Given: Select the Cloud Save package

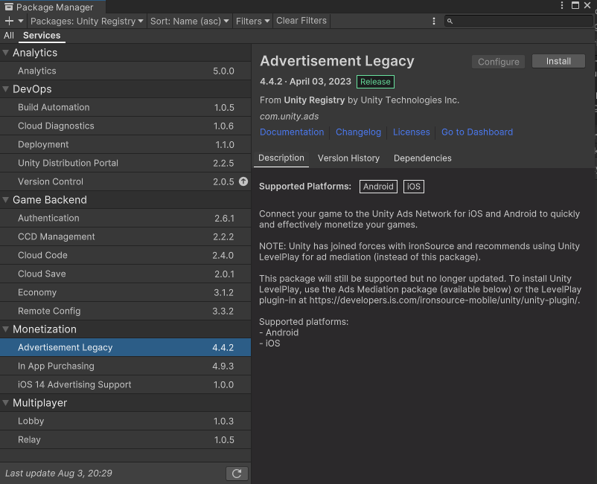Looking at the screenshot, I should [126, 274].
